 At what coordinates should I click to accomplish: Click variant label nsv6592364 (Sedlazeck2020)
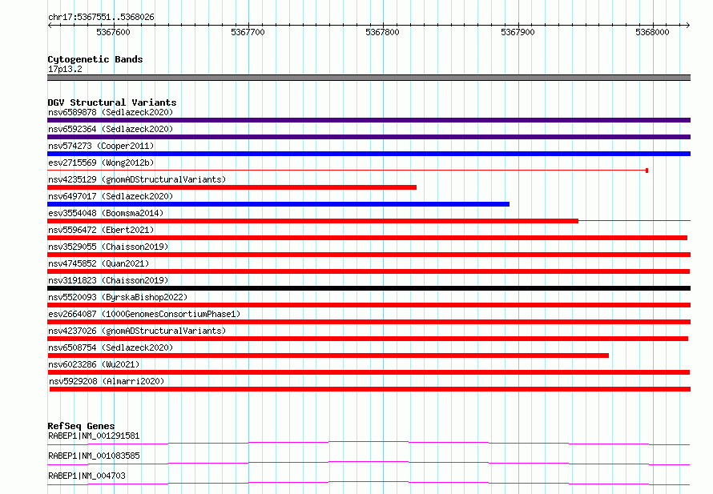111,129
